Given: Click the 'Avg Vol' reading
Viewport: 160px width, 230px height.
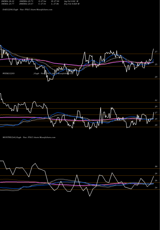Looking at the screenshot, I should tap(71, 1).
